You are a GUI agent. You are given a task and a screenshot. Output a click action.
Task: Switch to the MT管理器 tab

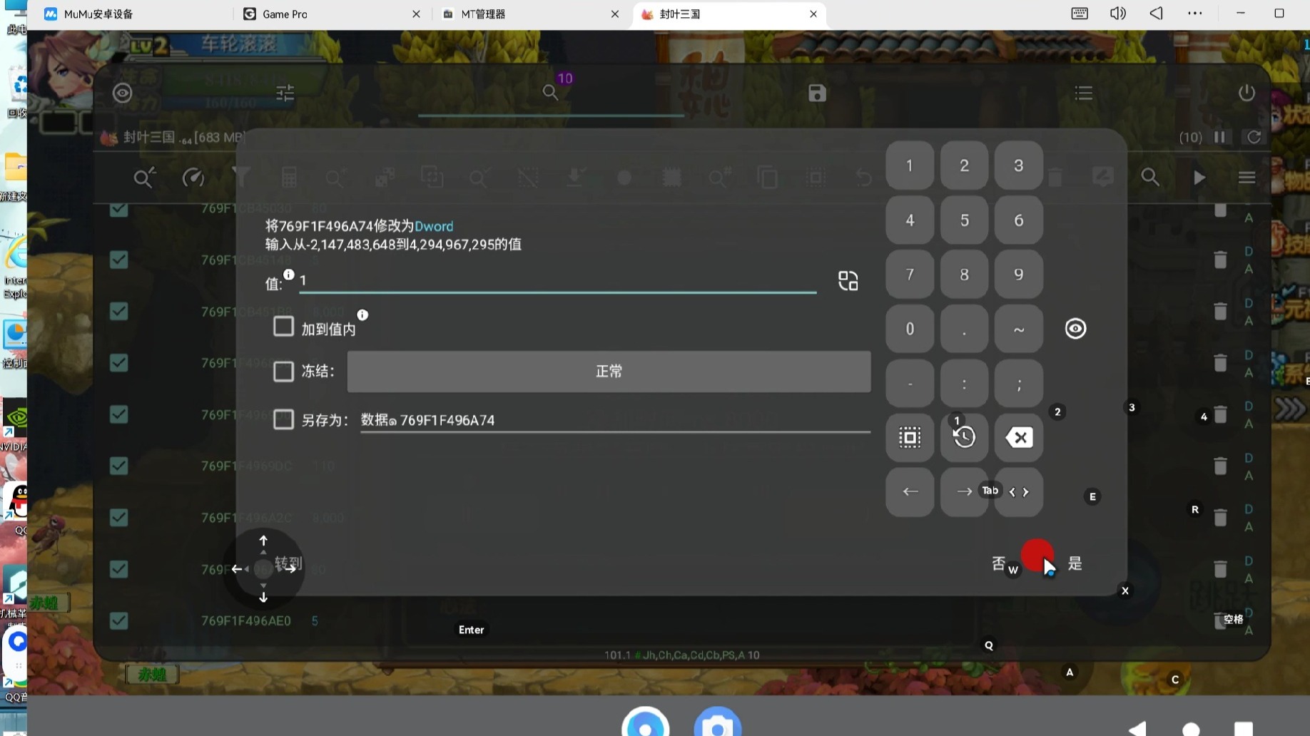pyautogui.click(x=483, y=14)
